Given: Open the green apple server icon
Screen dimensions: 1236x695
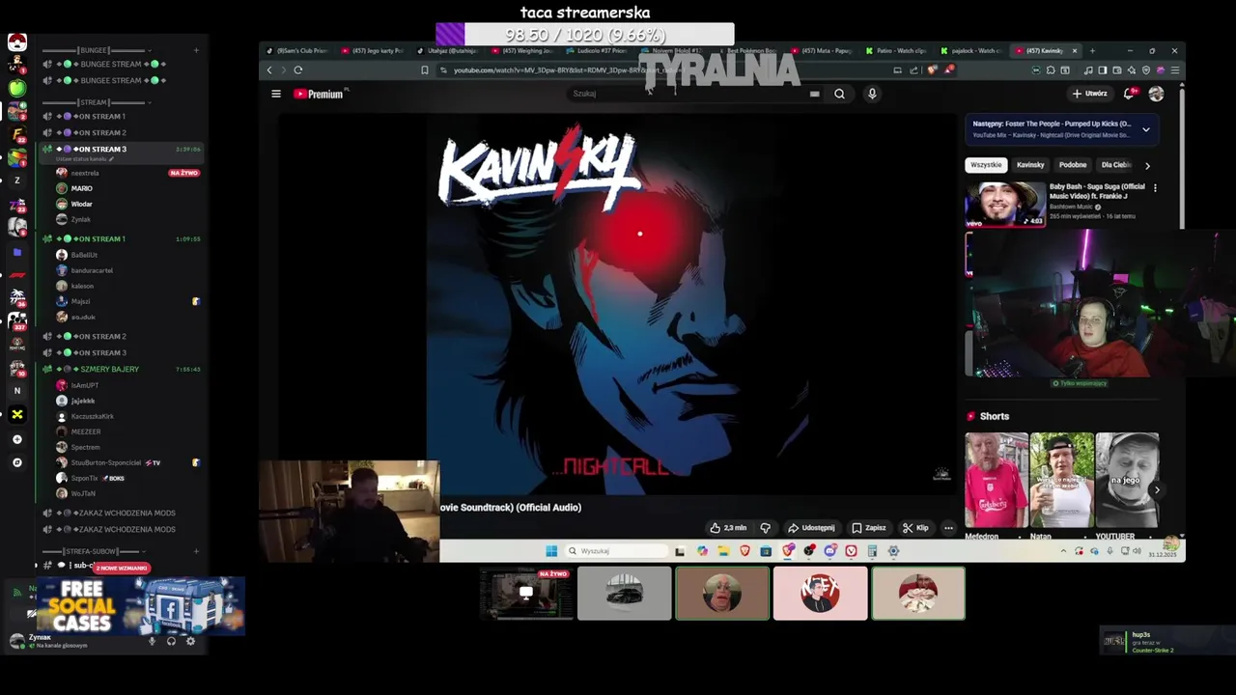Looking at the screenshot, I should (16, 88).
